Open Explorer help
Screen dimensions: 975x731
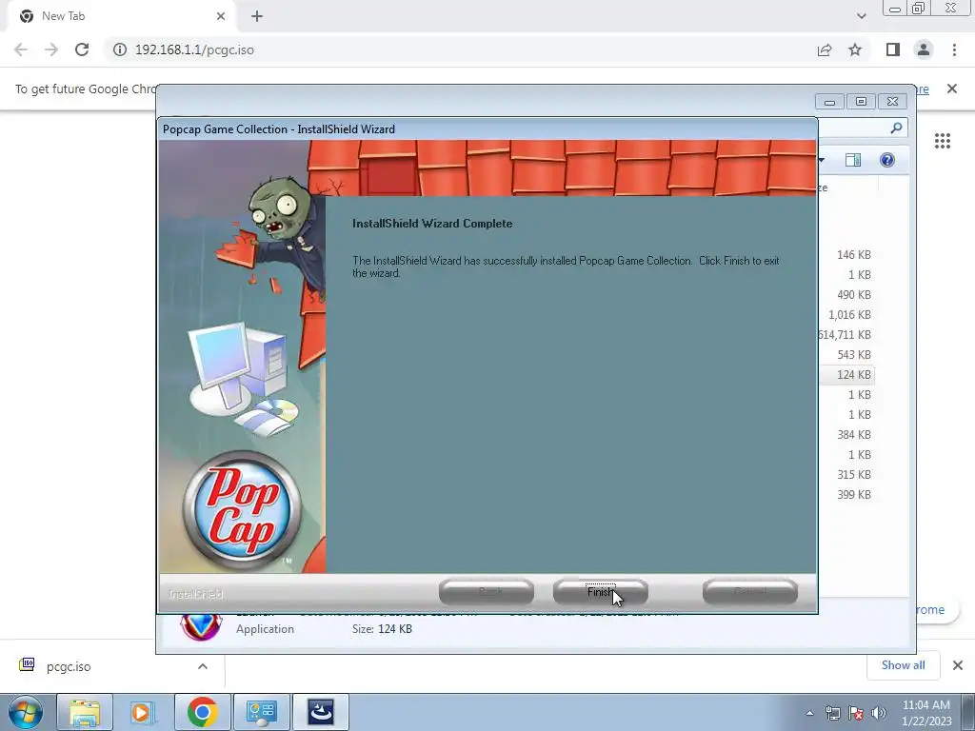886,160
